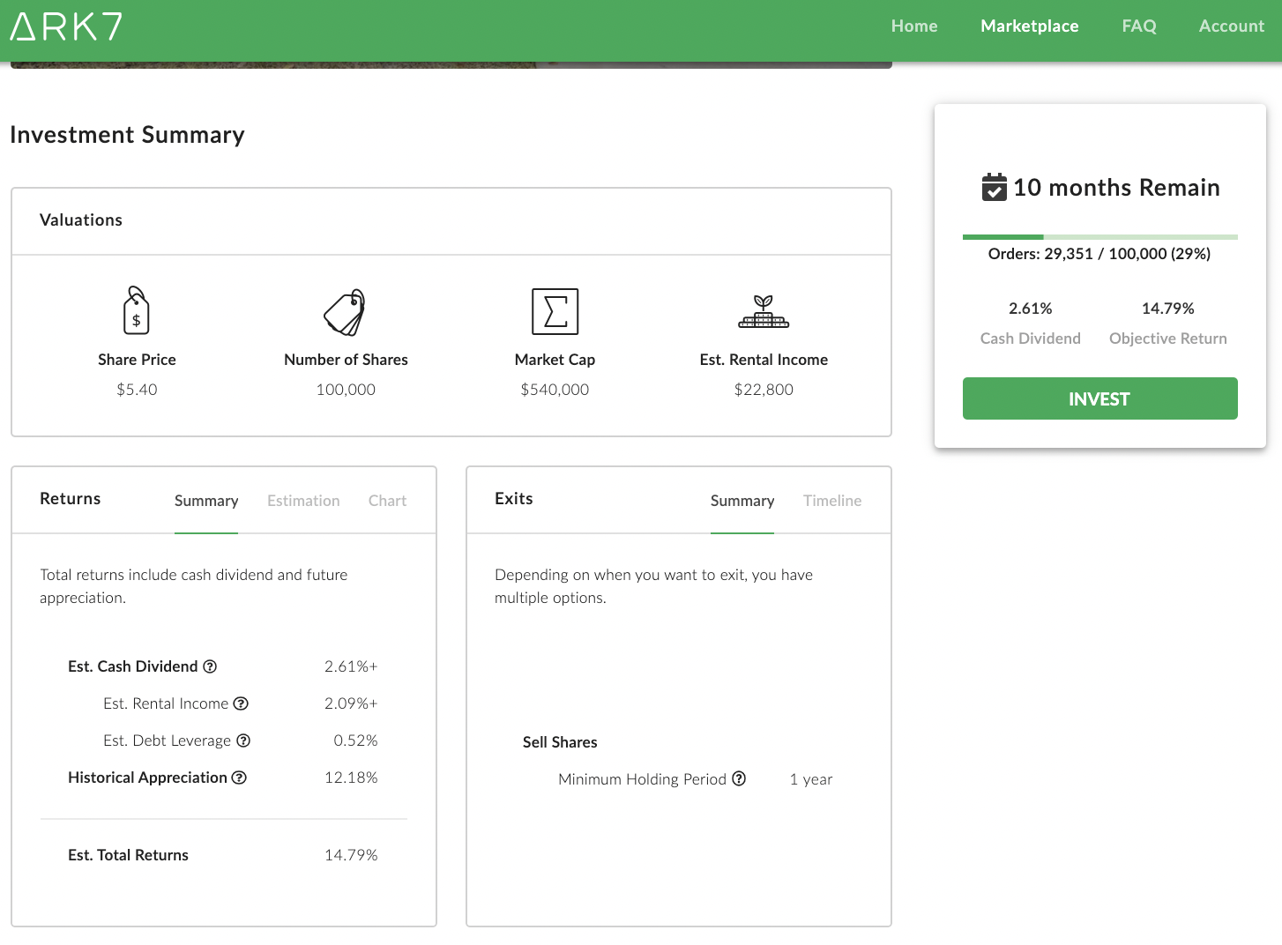Select the Exits Summary tab
The image size is (1282, 945).
coord(742,501)
